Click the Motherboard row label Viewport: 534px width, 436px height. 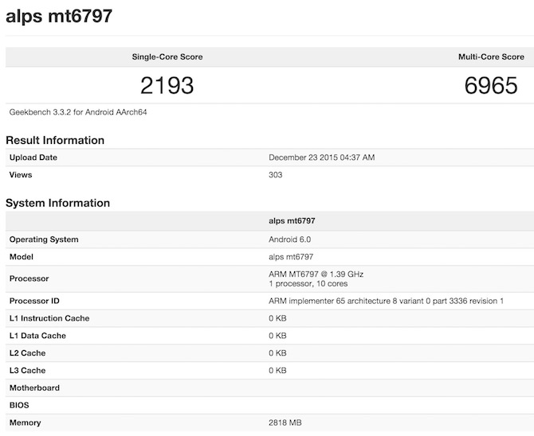click(35, 388)
